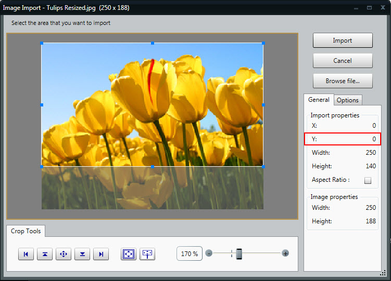Click the right-middle crop handle
This screenshot has height=281, width=391.
pyautogui.click(x=263, y=105)
